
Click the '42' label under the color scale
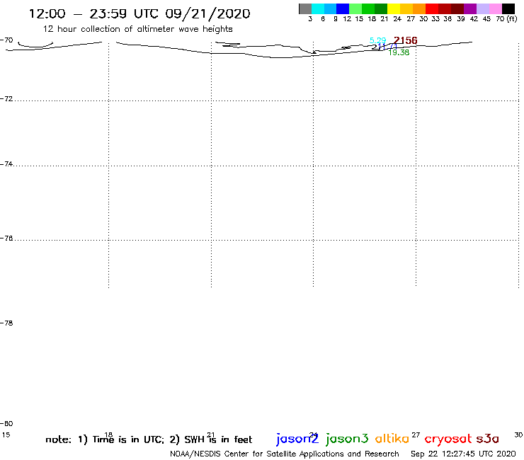point(474,19)
